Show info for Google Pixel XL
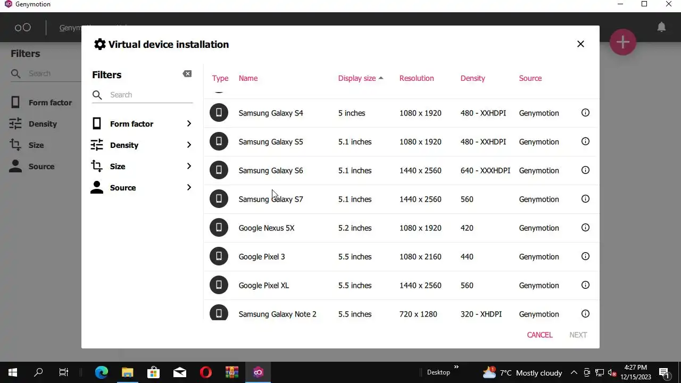The width and height of the screenshot is (681, 383). click(585, 285)
